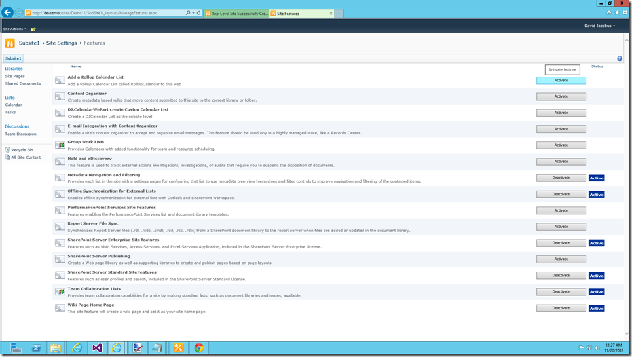Deactivate Offline Synchronization for External Lists

[561, 194]
